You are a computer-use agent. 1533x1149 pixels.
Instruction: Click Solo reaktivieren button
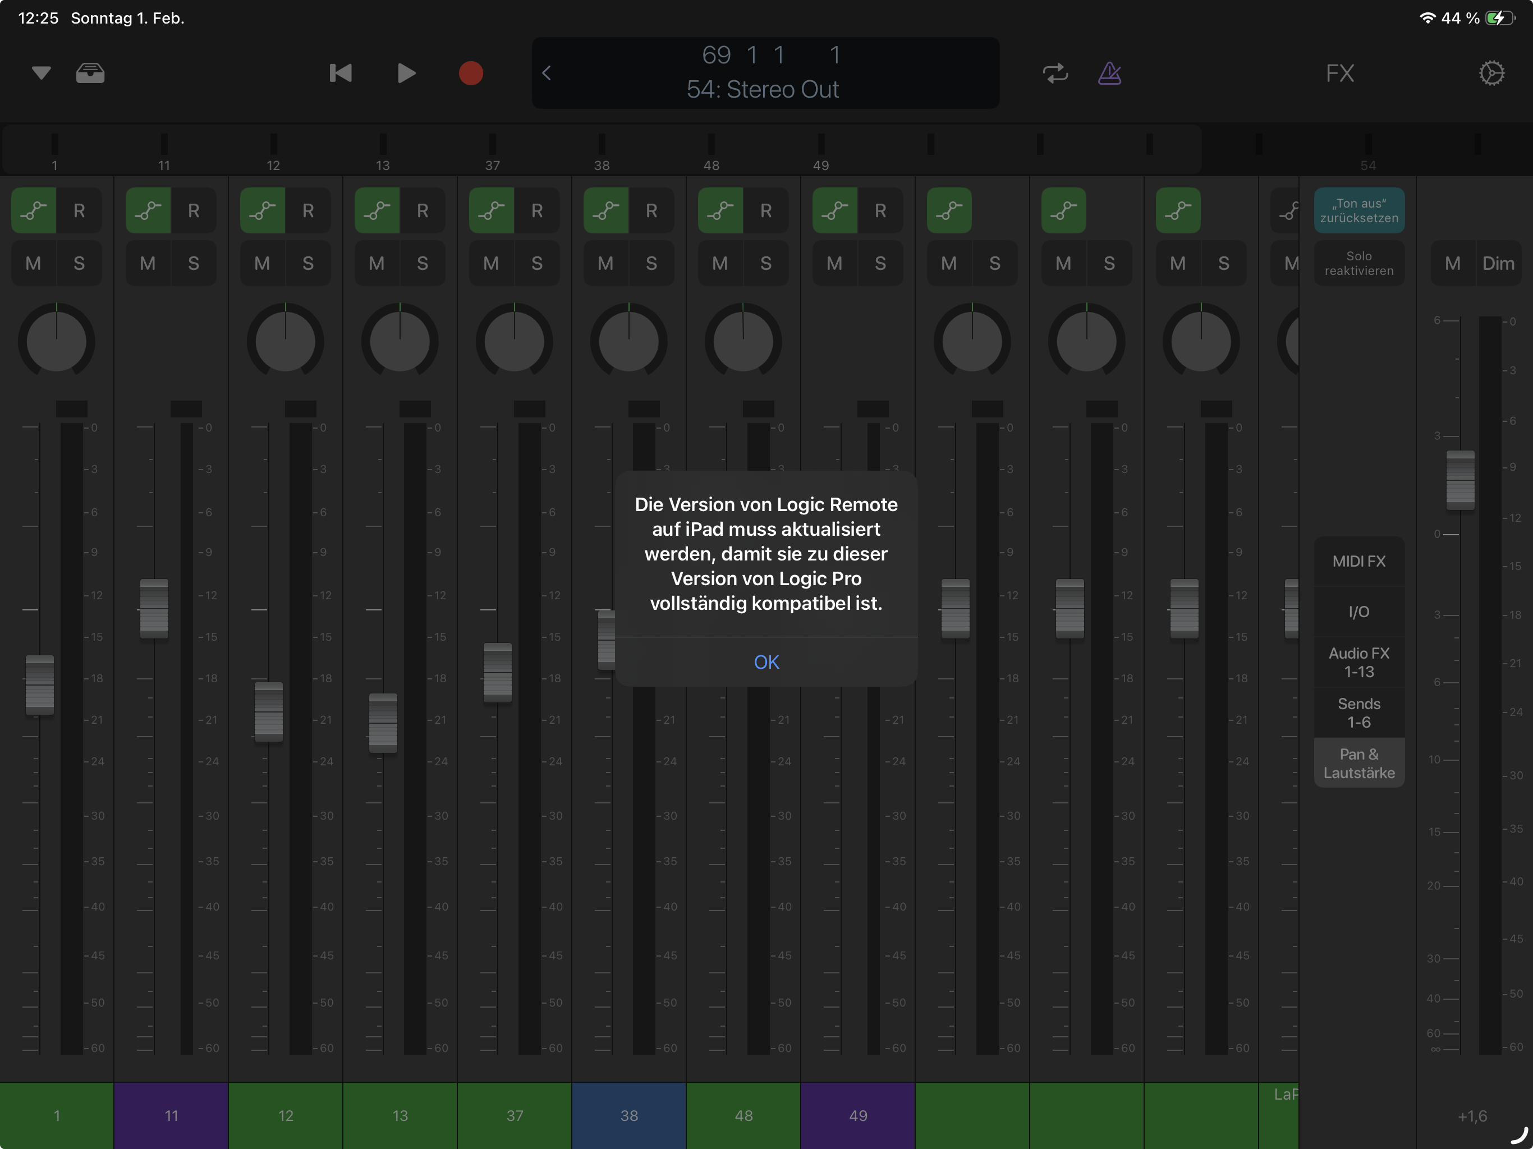(1358, 263)
